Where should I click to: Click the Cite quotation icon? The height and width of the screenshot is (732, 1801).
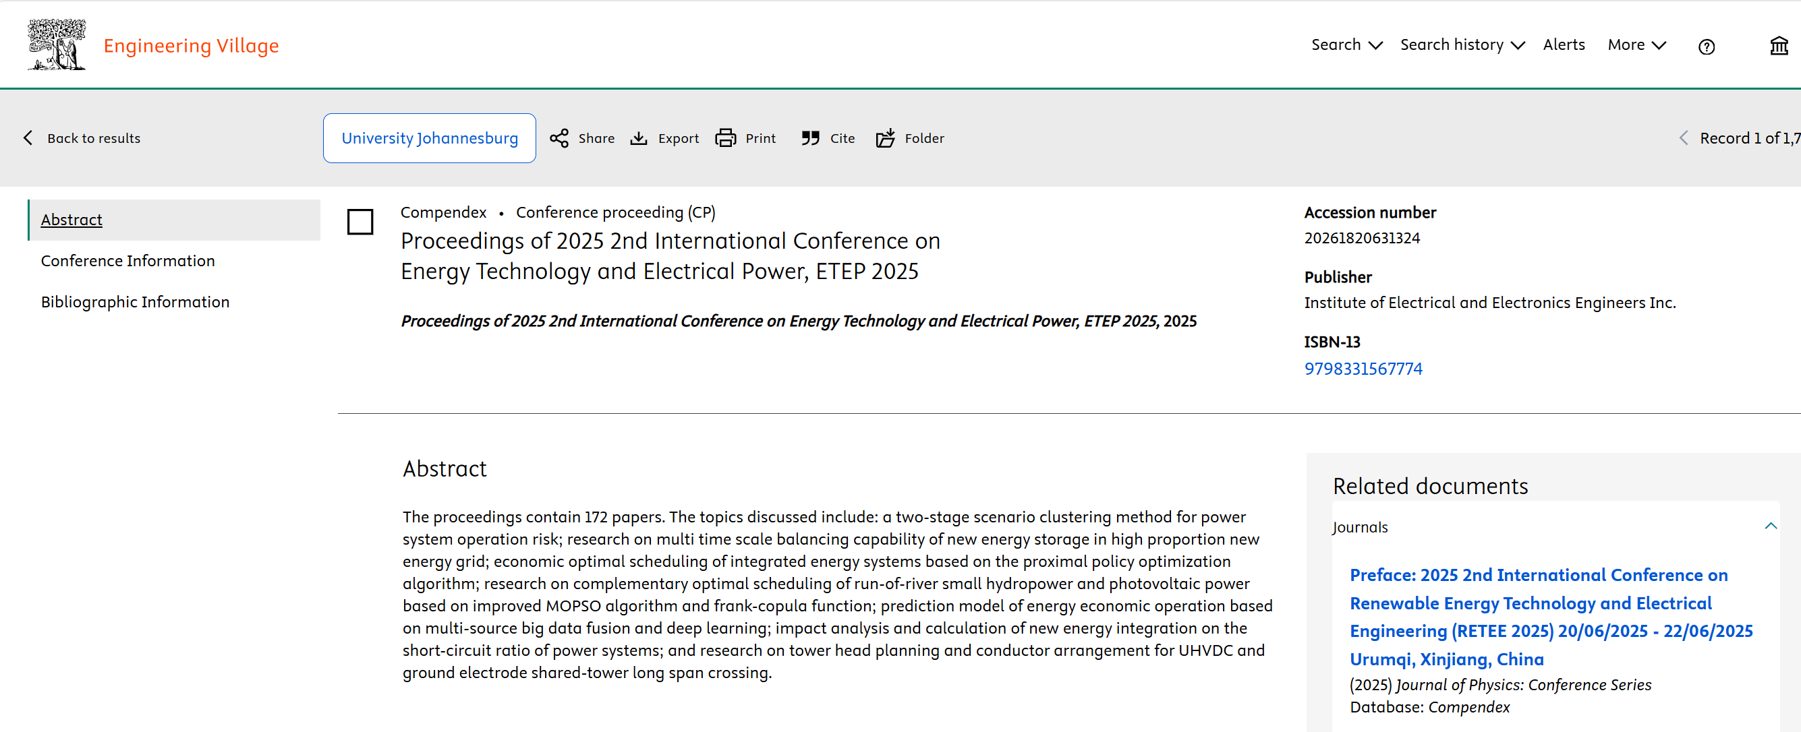[x=810, y=138]
